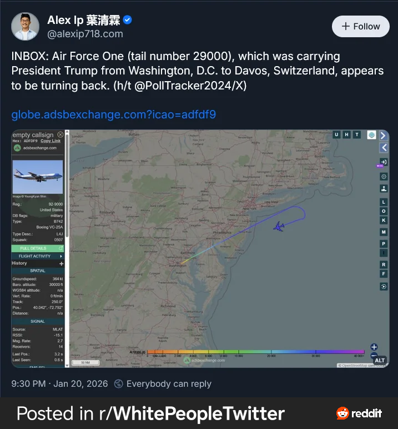
Task: Click the stats podium icon on map sidebar
Action: (384, 188)
